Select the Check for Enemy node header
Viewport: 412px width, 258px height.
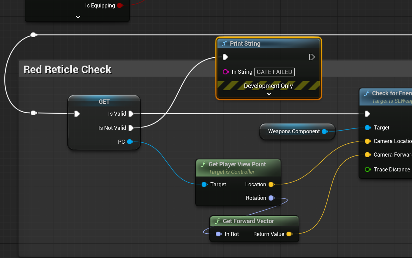(386, 97)
